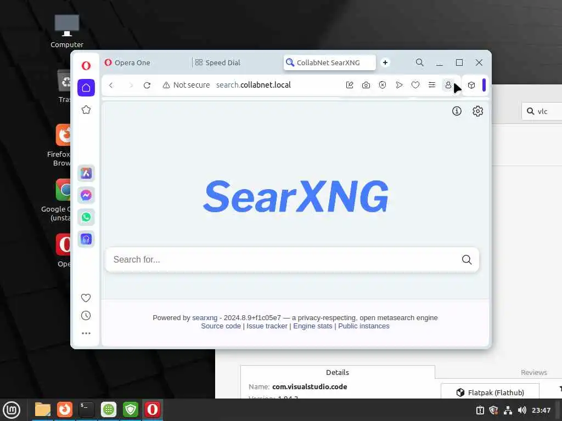Screen dimensions: 562x421
Task: Click the send/flow arrow icon in toolbar
Action: (x=399, y=85)
